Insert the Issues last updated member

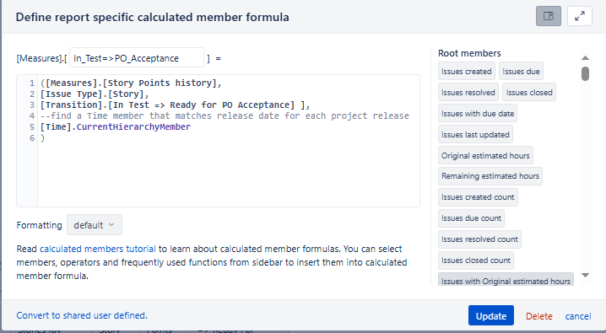pyautogui.click(x=475, y=135)
